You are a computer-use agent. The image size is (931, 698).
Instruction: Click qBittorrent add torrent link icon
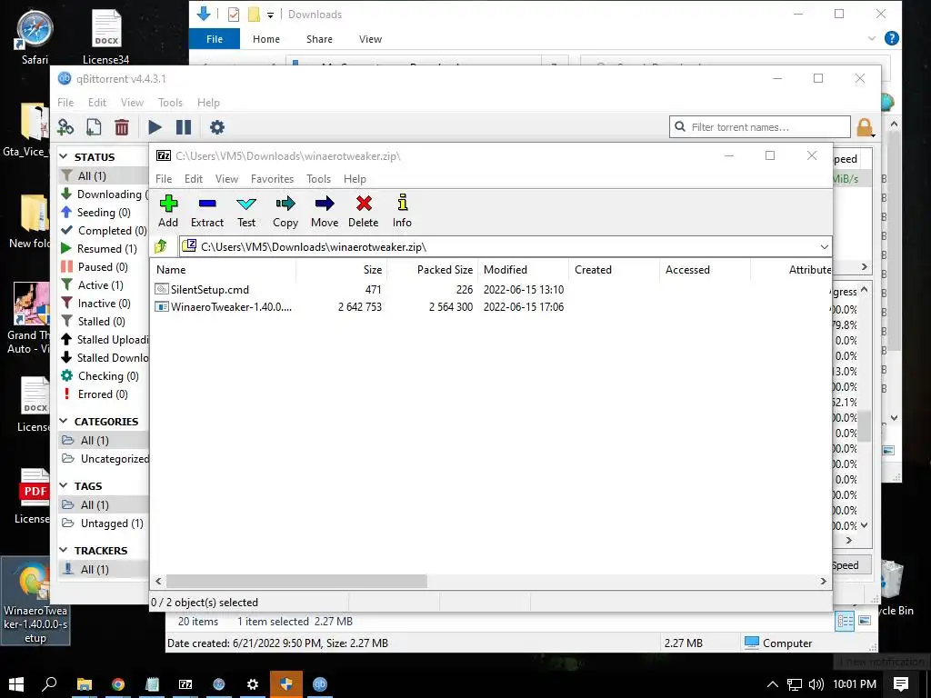pyautogui.click(x=65, y=127)
